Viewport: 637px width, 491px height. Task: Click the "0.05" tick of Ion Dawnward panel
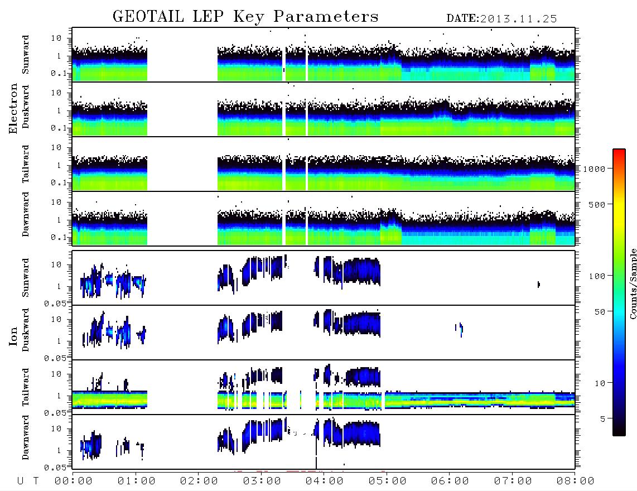(55, 468)
